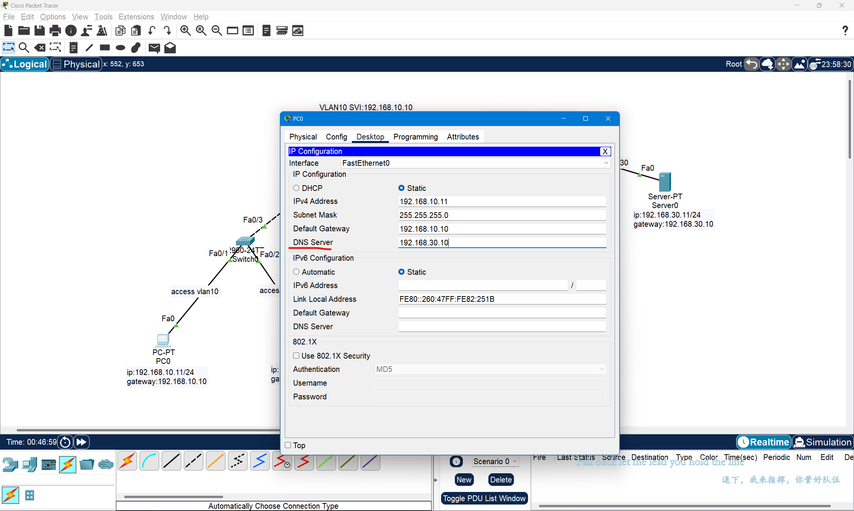Select the Place Note tool

74,48
